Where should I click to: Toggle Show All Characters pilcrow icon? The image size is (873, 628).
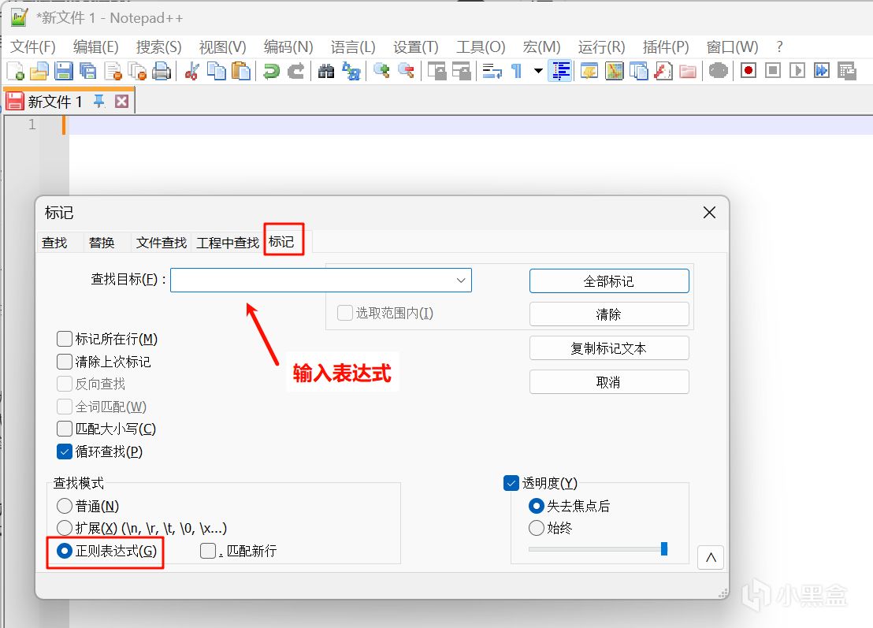(x=516, y=71)
